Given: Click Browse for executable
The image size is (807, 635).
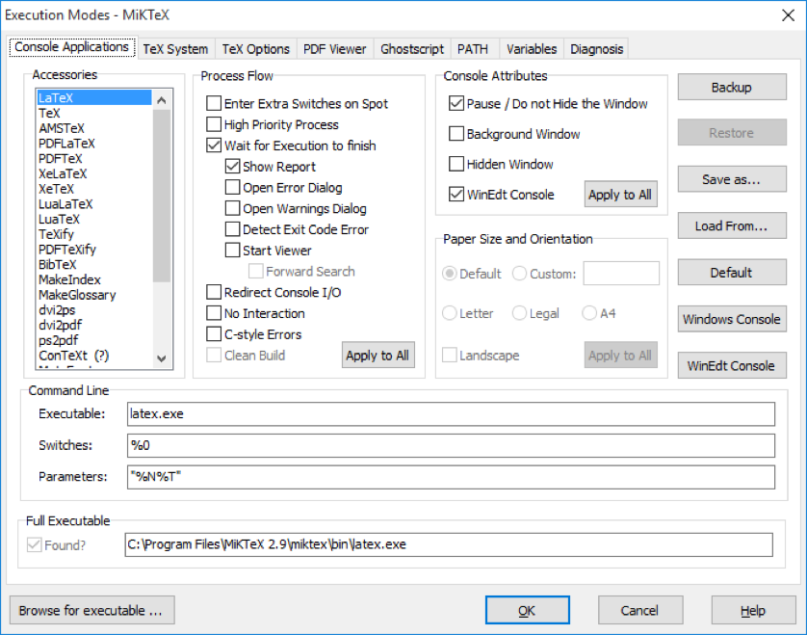Looking at the screenshot, I should (x=91, y=610).
